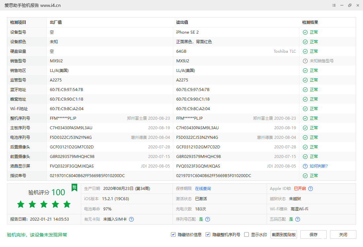Click the 未越狱 jailbreak status
This screenshot has width=363, height=247.
pyautogui.click(x=295, y=199)
